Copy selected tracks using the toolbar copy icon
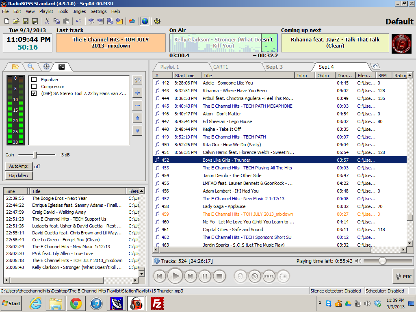The image size is (416, 312). point(56,21)
